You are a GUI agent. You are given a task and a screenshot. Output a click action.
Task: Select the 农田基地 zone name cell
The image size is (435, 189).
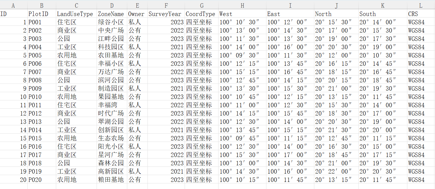112,55
